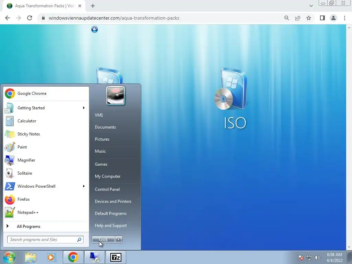Open the zoom magnifier icon in address bar
Image resolution: width=352 pixels, height=264 pixels.
[x=286, y=18]
